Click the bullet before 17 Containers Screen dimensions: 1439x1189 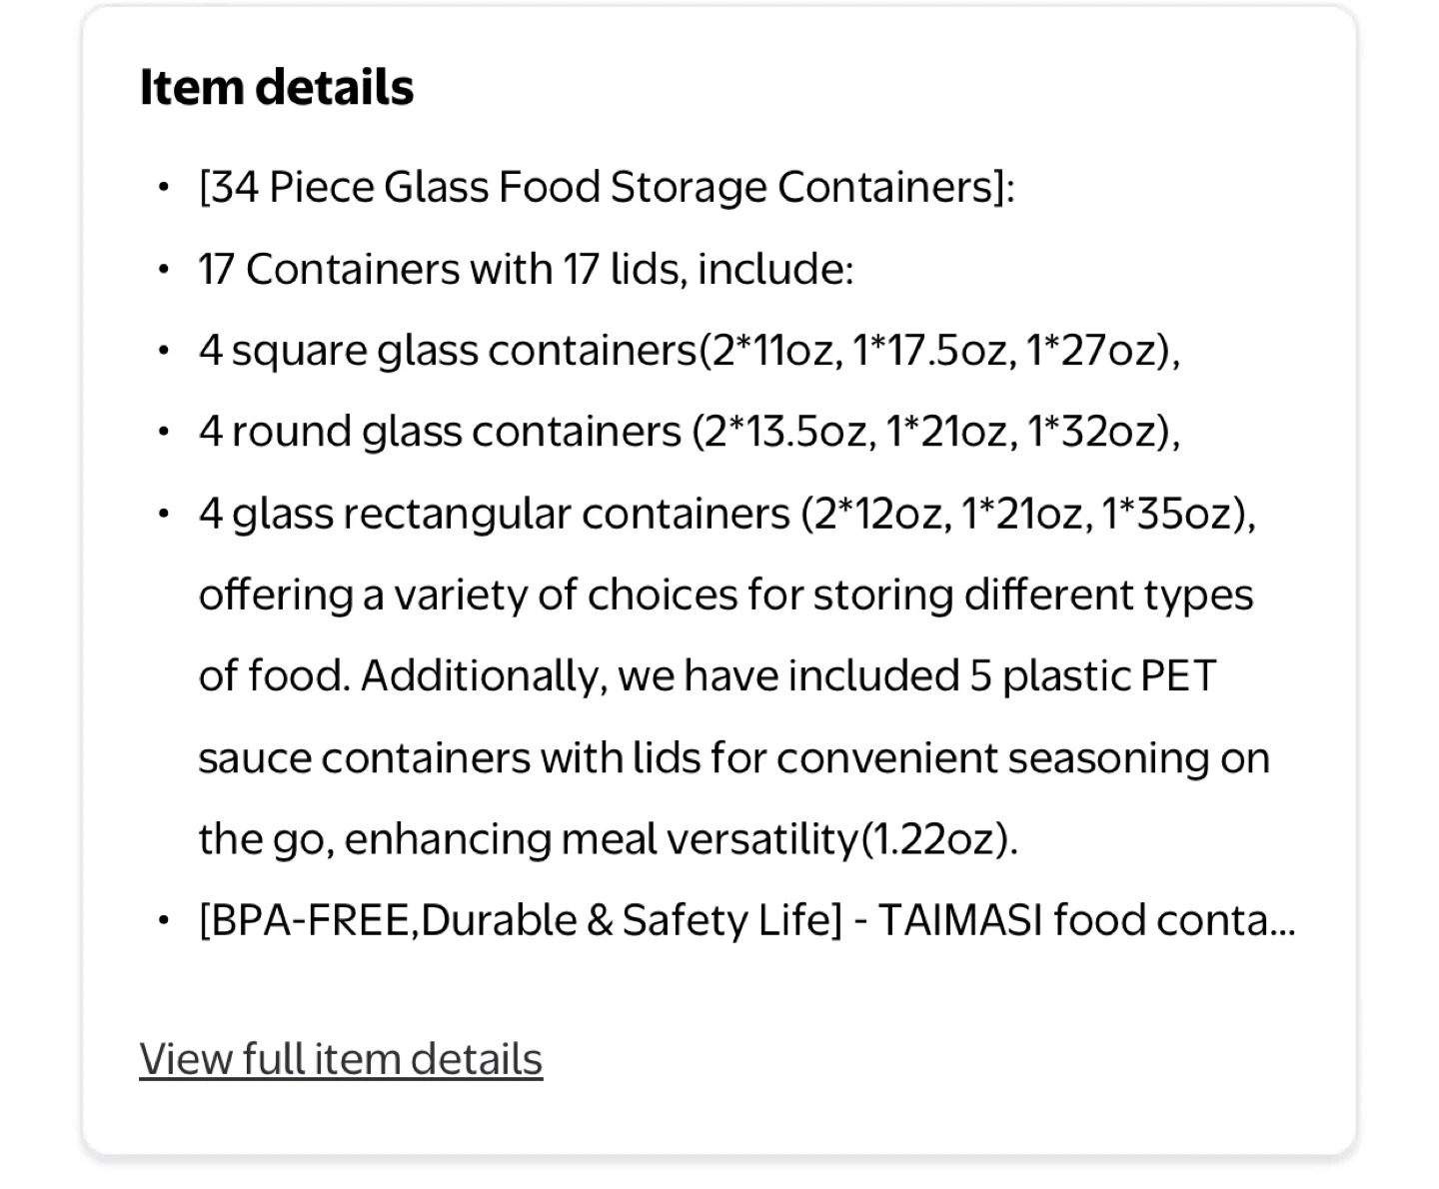[x=164, y=270]
